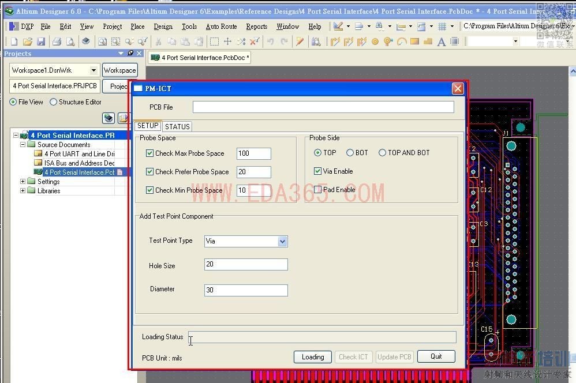Select the Place Component chip icon
The image size is (576, 383).
[455, 42]
